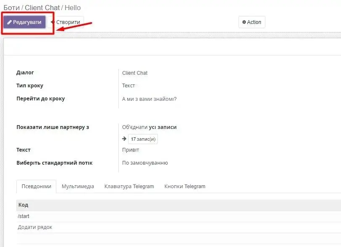Viewport: 341px width, 247px height.
Task: Click the 17 запис(и) records button
Action: 143,139
